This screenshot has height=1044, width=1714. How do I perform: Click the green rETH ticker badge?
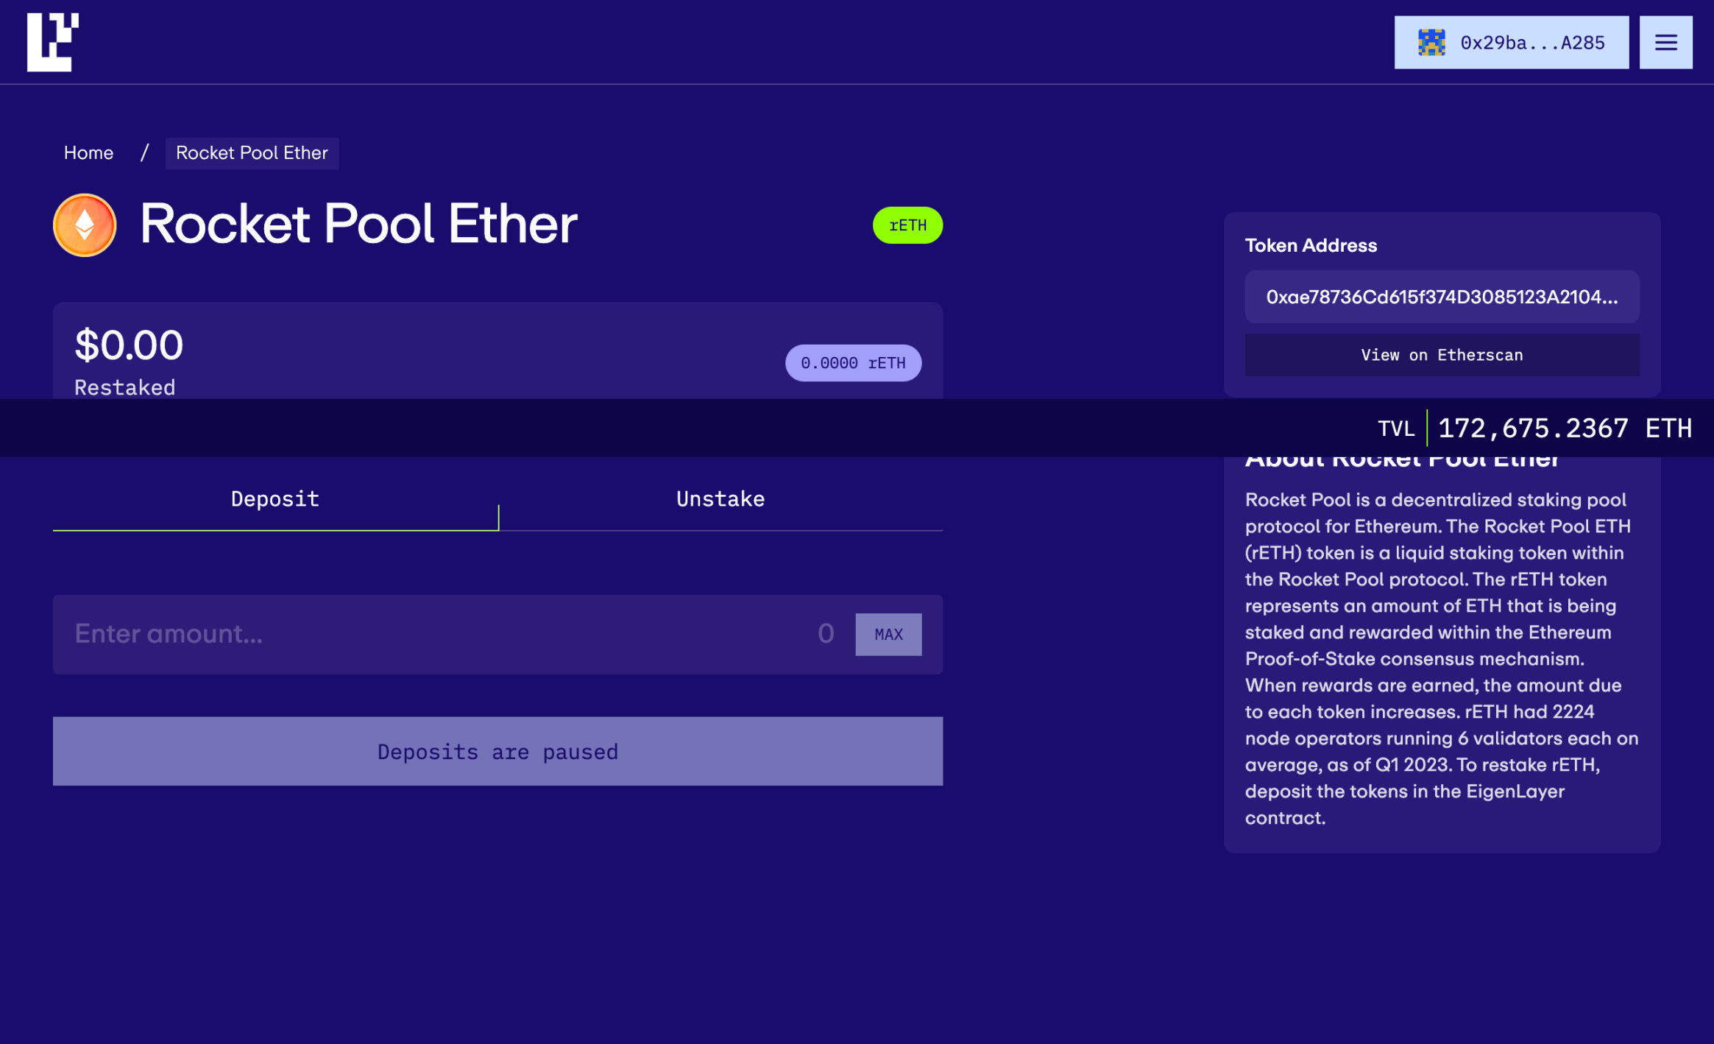point(907,225)
